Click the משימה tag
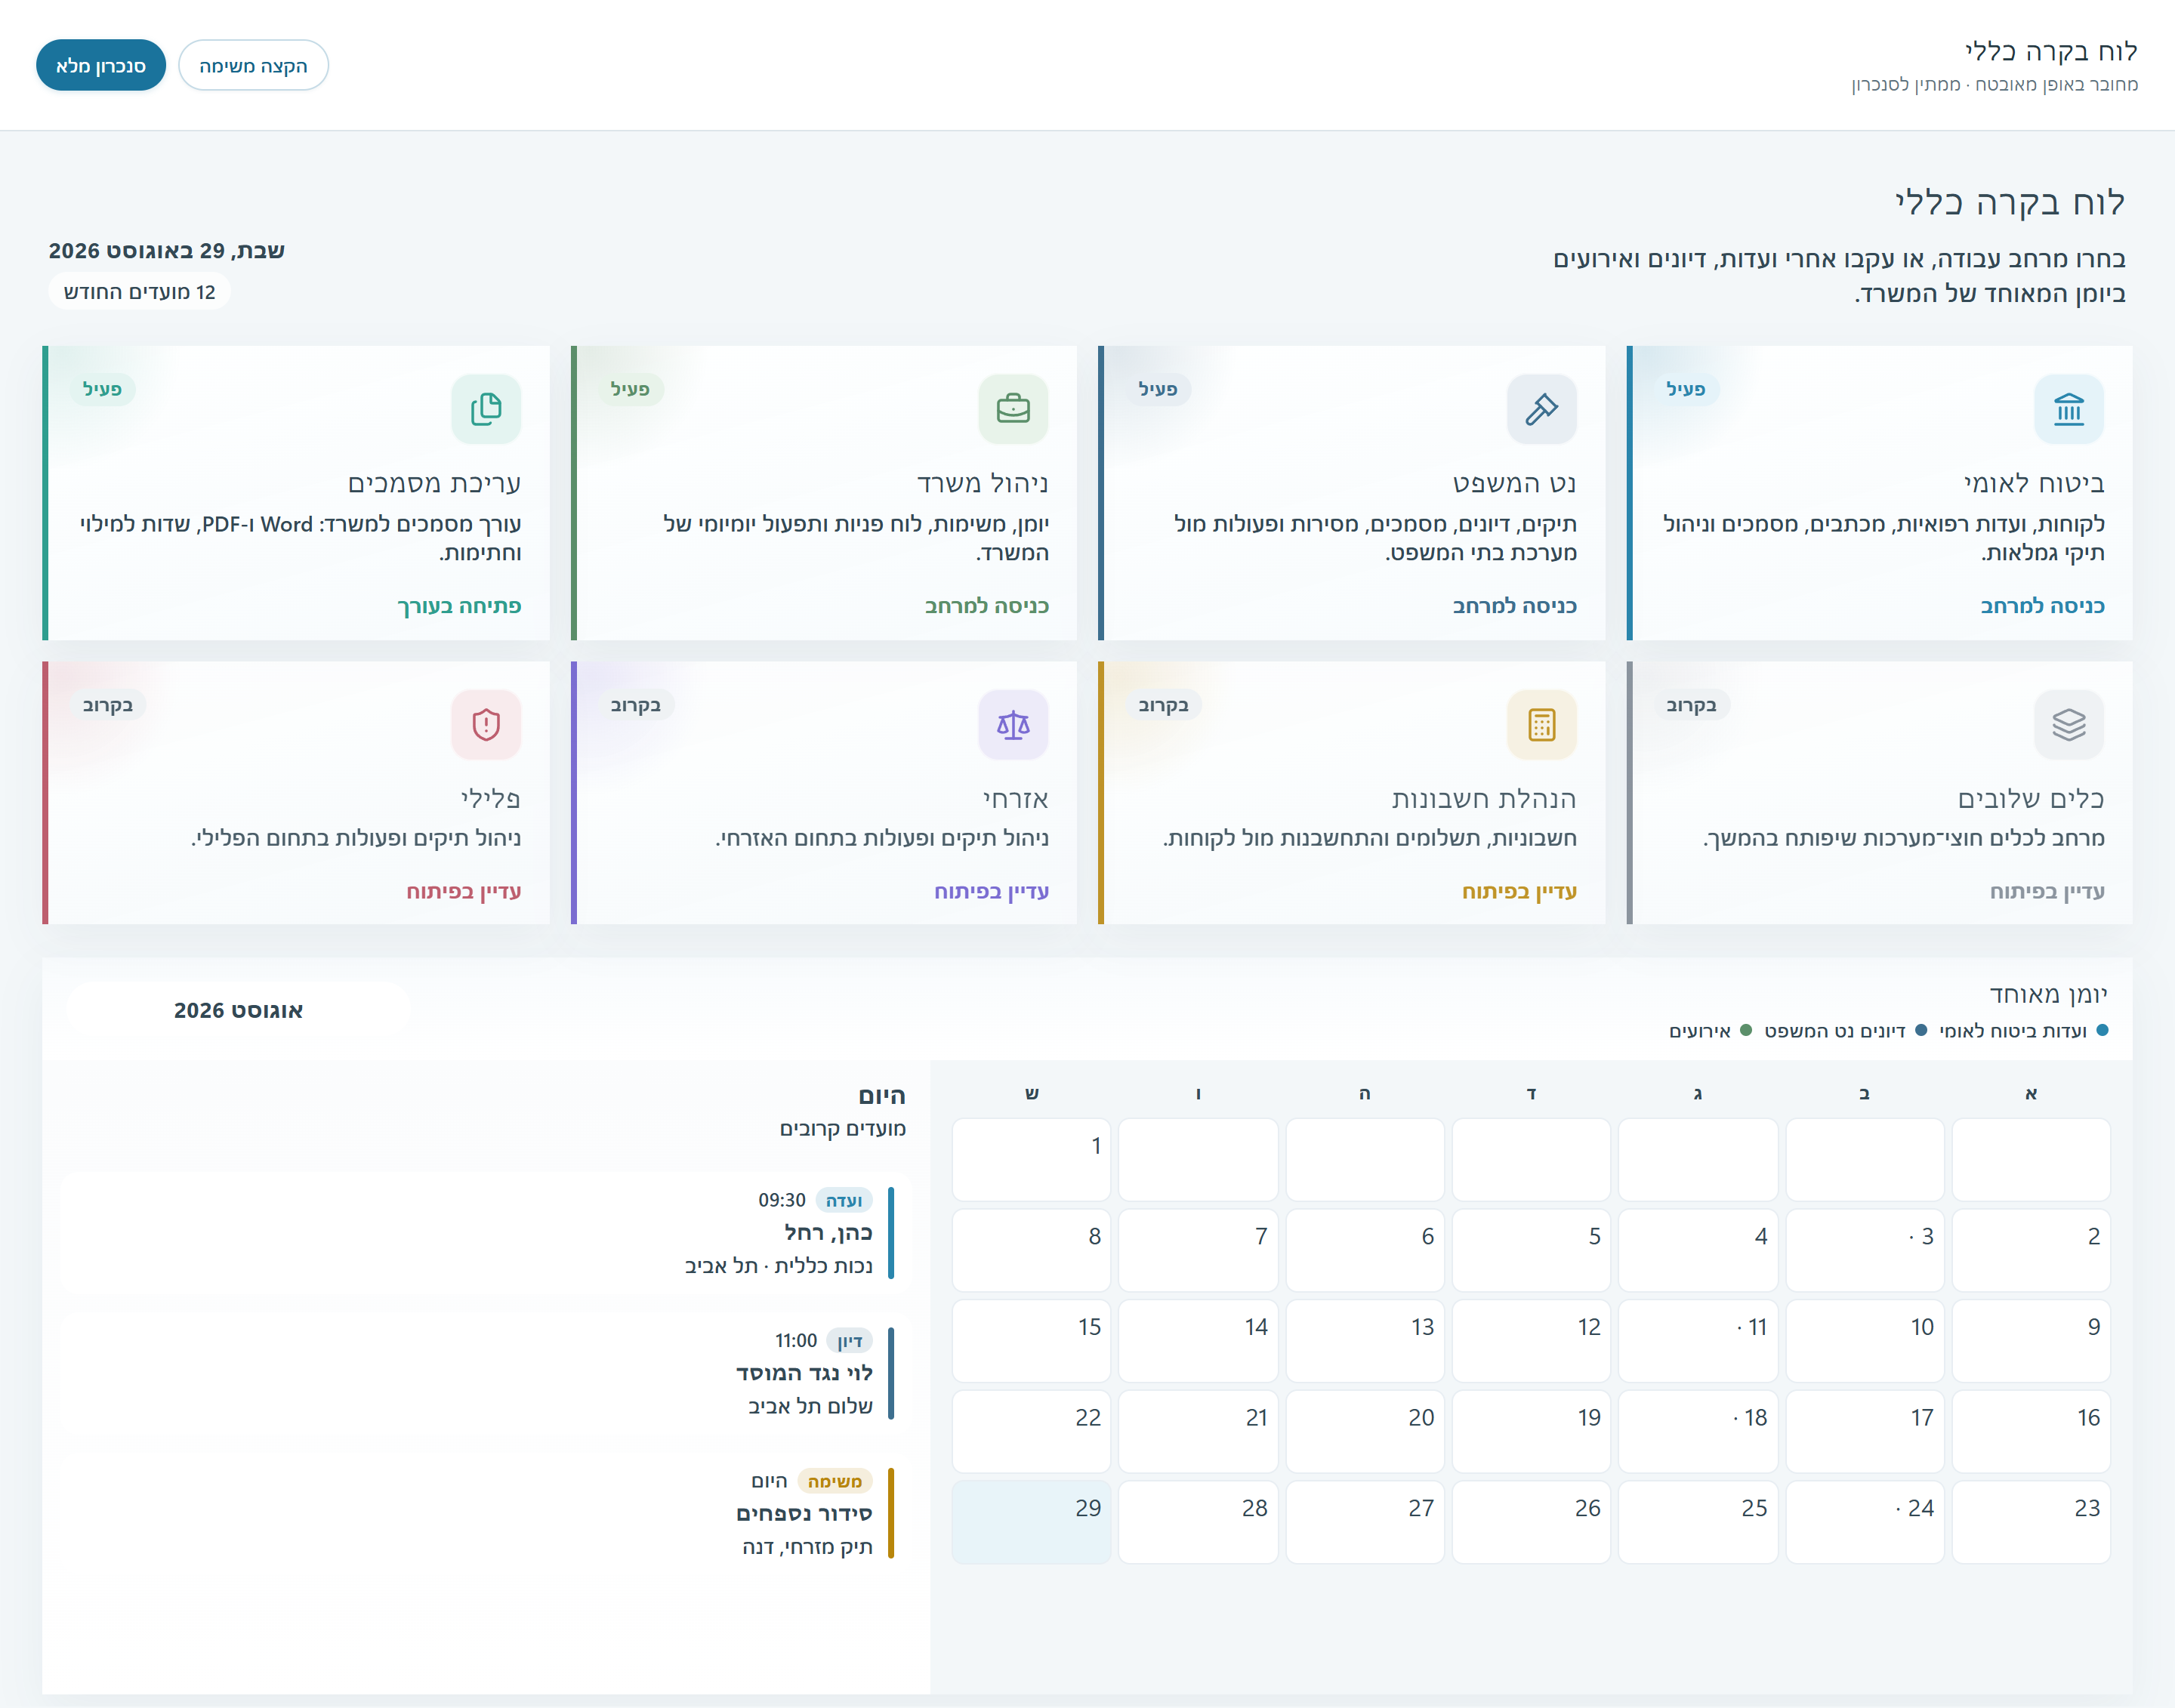This screenshot has height=1708, width=2175. tap(835, 1481)
